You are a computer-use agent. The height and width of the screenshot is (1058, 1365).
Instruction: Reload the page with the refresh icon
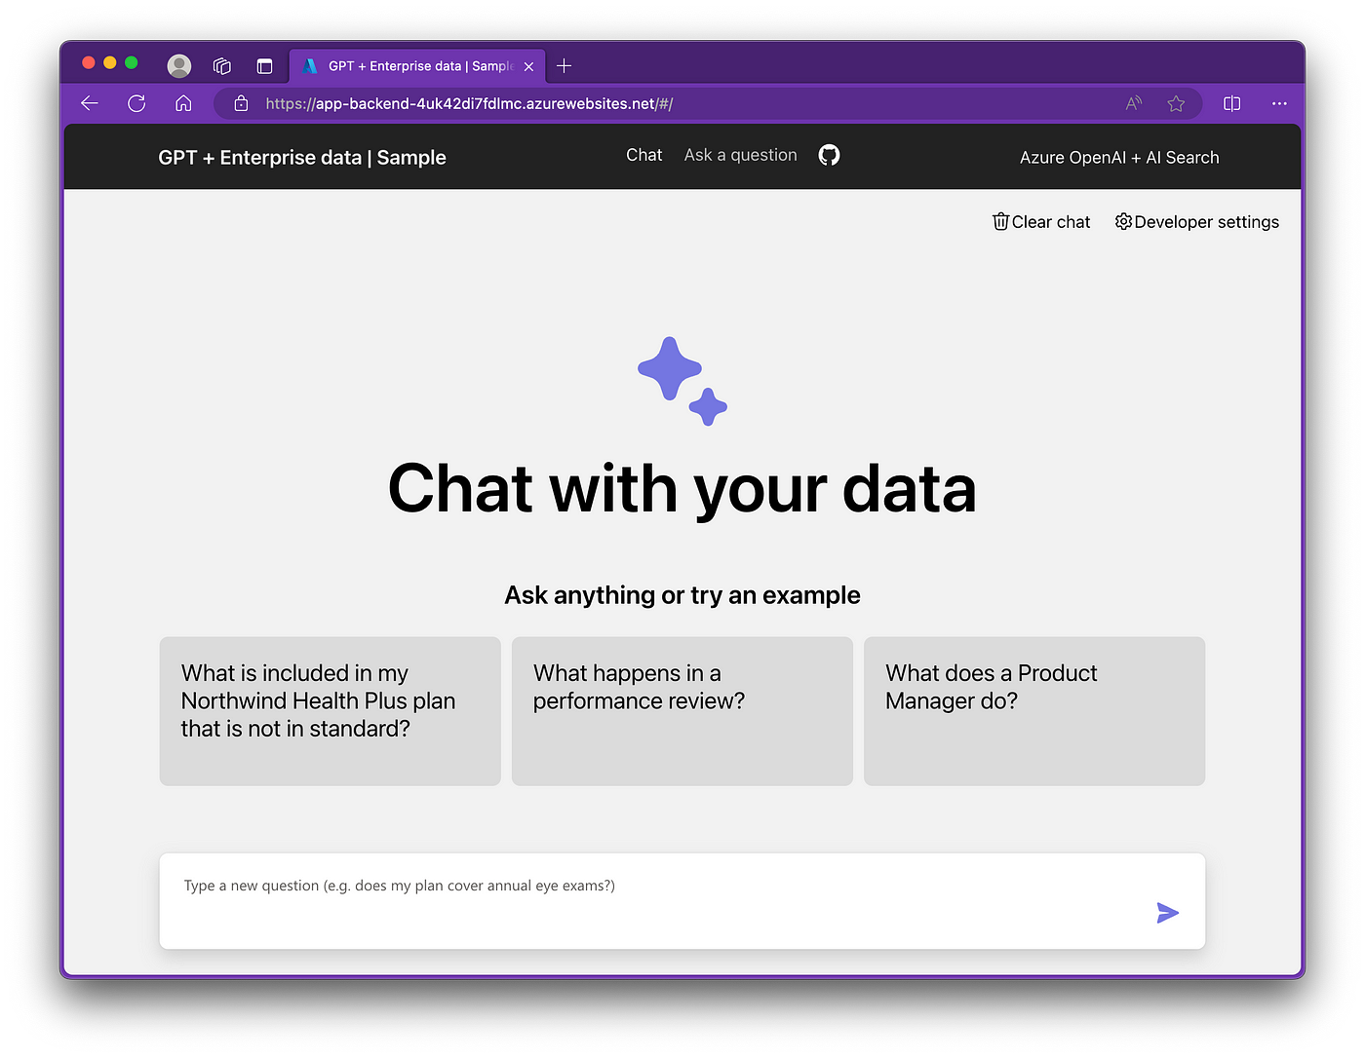pyautogui.click(x=136, y=103)
